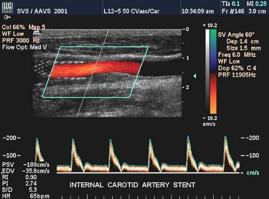Image resolution: width=269 pixels, height=199 pixels.
Task: Click the Col 66% Map 5 setting
Action: (x=24, y=27)
